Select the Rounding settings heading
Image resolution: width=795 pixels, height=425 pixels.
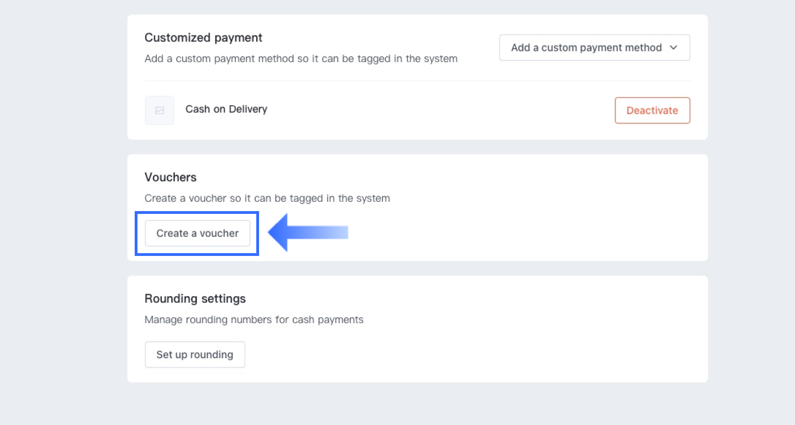tap(195, 298)
